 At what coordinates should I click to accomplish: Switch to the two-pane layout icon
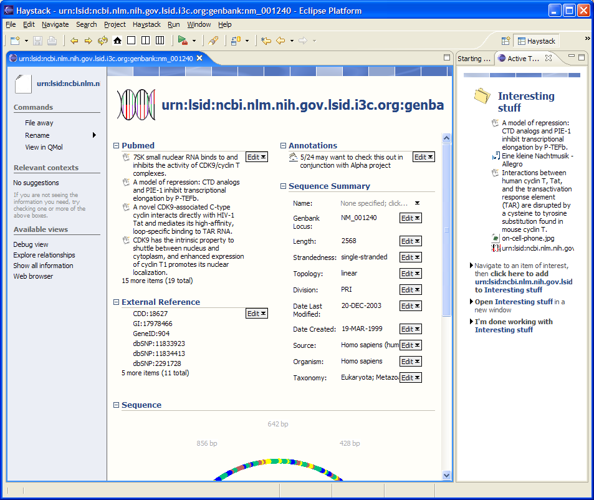[145, 41]
